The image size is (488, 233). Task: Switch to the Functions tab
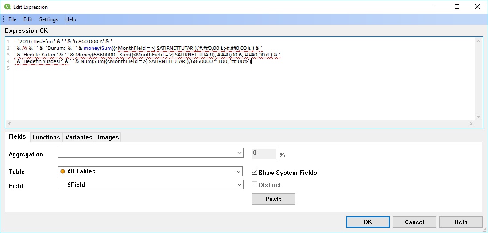pos(46,137)
